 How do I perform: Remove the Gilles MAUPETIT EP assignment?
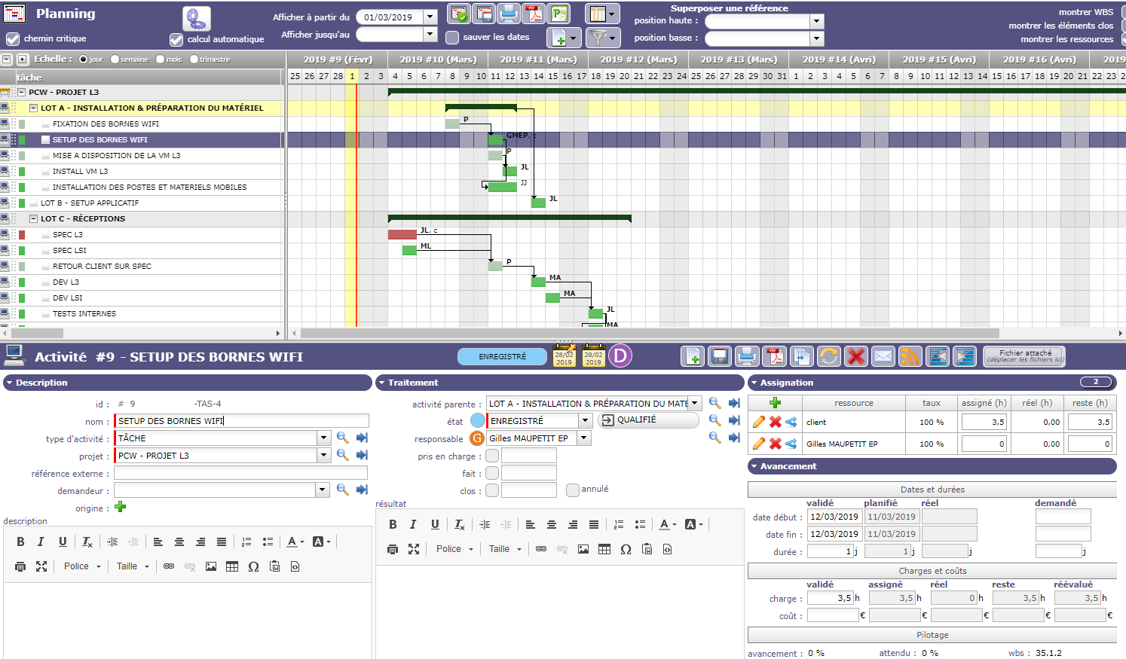(x=775, y=444)
